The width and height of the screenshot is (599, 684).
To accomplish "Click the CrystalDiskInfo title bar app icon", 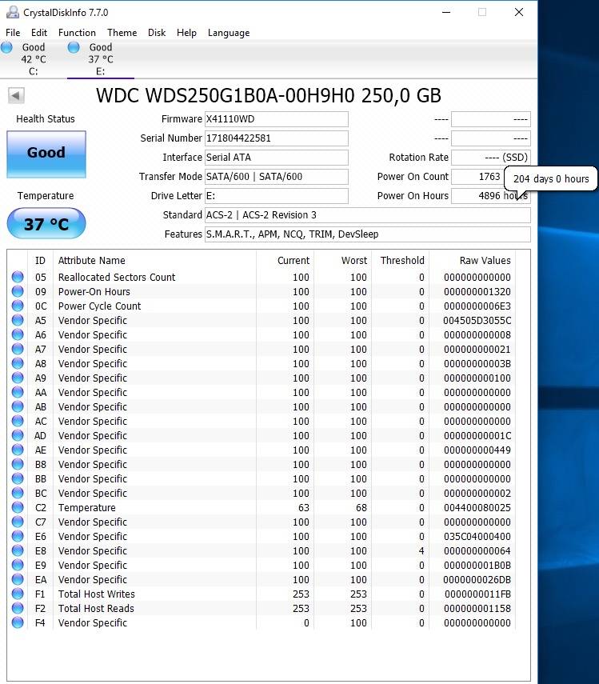I will coord(11,13).
